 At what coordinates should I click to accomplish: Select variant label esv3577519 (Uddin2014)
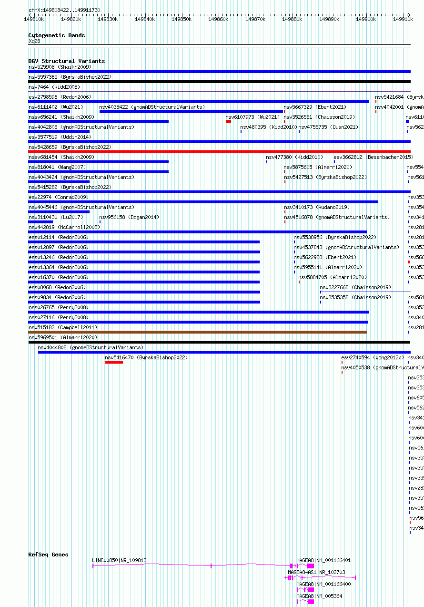[60, 137]
